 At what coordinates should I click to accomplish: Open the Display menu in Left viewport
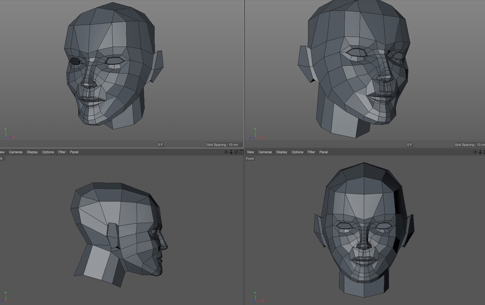click(x=32, y=152)
